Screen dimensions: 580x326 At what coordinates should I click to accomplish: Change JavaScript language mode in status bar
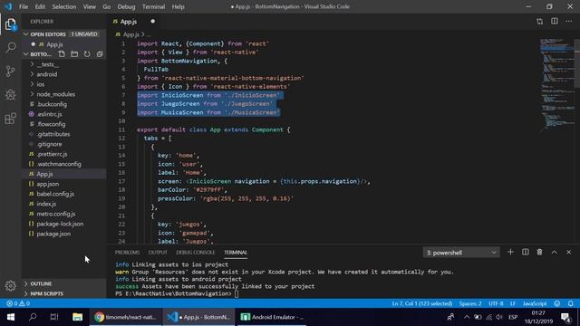pos(535,303)
